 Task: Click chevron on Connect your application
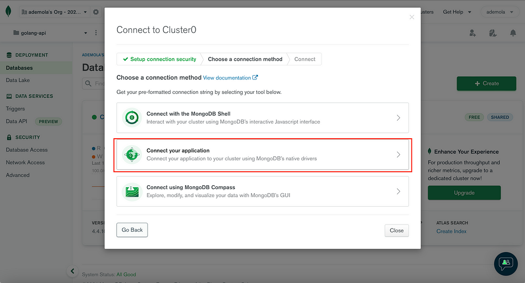[398, 154]
